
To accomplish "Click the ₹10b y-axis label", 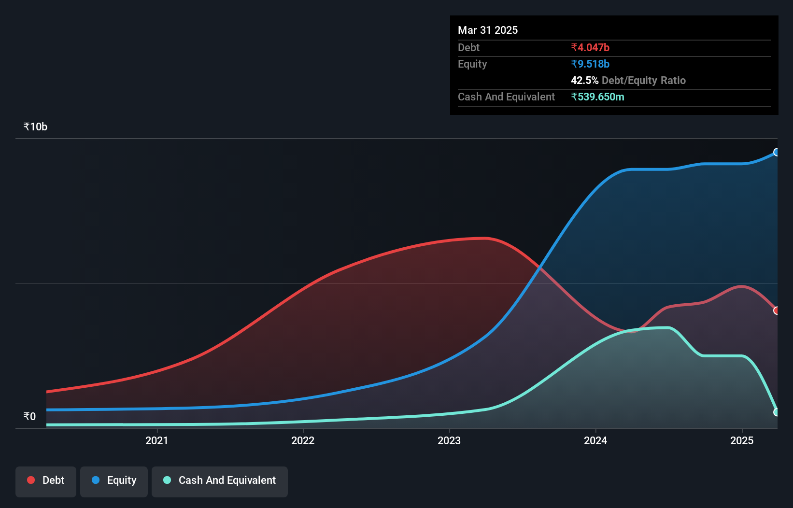I will pyautogui.click(x=35, y=127).
